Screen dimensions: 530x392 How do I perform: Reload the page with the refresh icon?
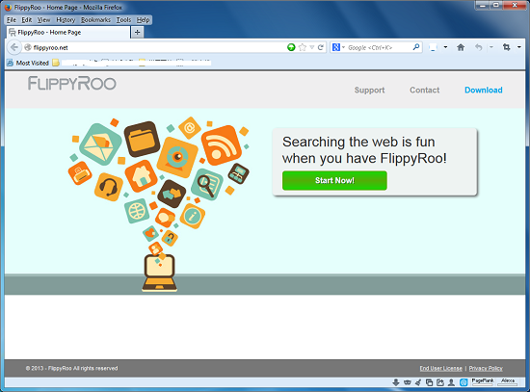coord(321,47)
